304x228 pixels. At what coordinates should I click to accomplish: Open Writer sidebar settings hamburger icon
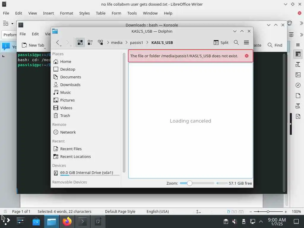(x=298, y=45)
